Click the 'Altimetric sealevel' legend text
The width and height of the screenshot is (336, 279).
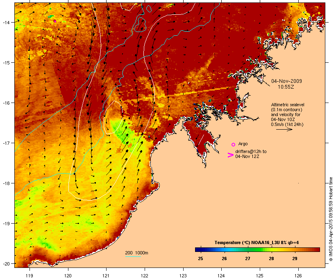point(288,105)
